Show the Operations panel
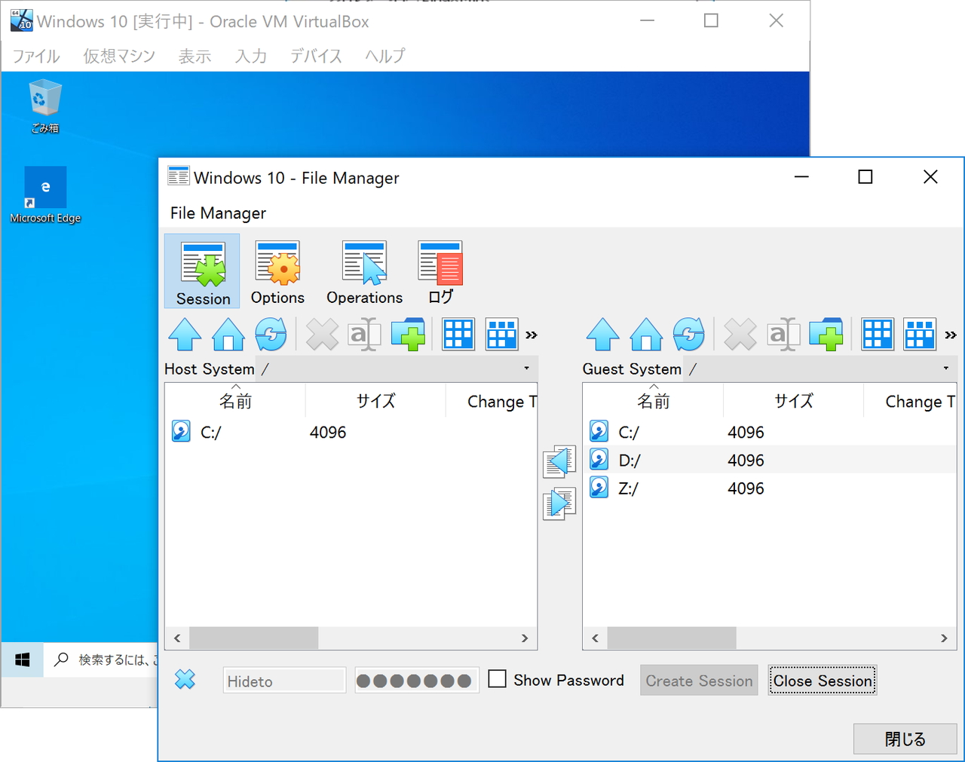 click(x=364, y=271)
